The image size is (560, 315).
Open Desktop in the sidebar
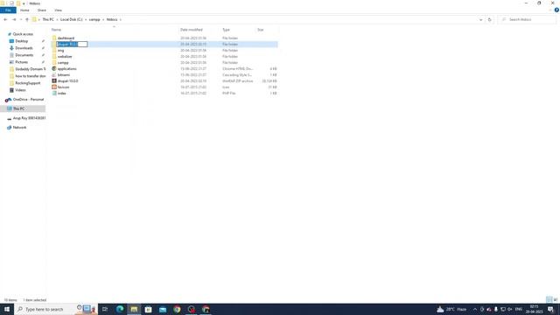[x=21, y=41]
